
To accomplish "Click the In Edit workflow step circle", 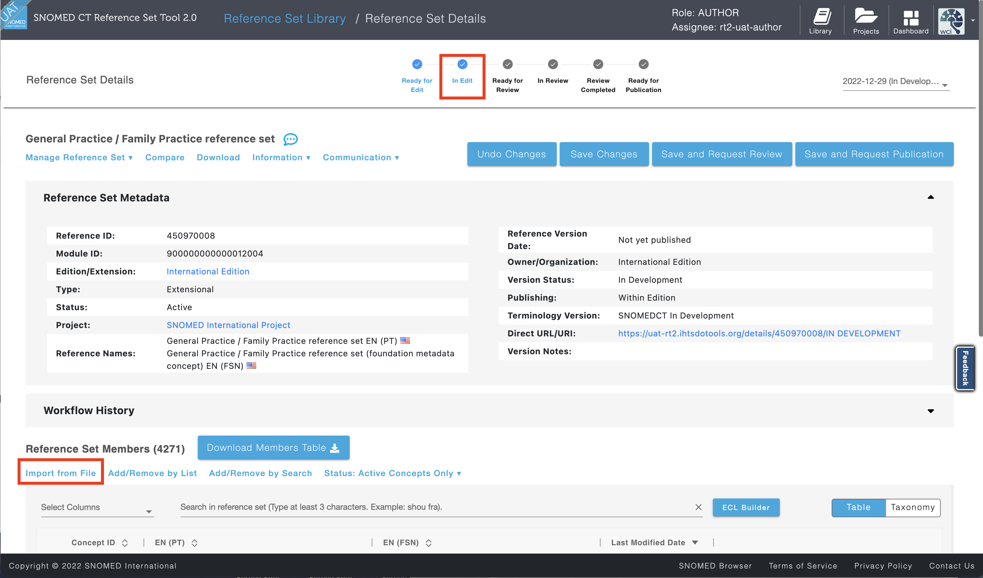I will tap(462, 64).
